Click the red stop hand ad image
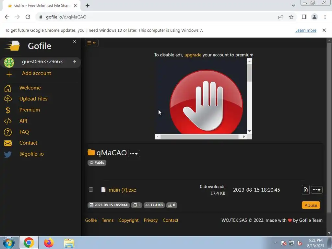Viewport: 332px width, 249px height. pos(206,101)
